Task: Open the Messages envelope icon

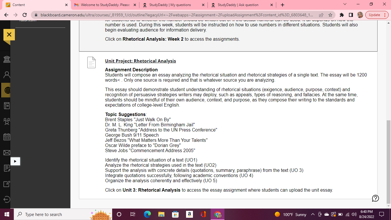Action: pyautogui.click(x=6, y=153)
